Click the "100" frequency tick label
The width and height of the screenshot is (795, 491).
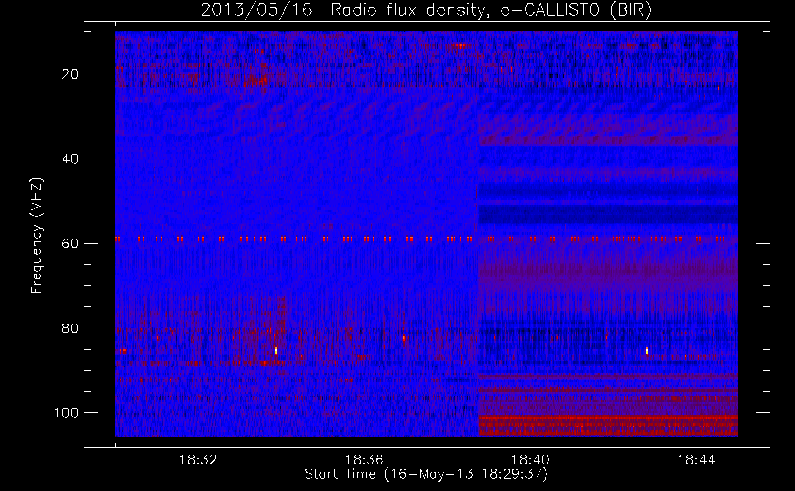(66, 413)
